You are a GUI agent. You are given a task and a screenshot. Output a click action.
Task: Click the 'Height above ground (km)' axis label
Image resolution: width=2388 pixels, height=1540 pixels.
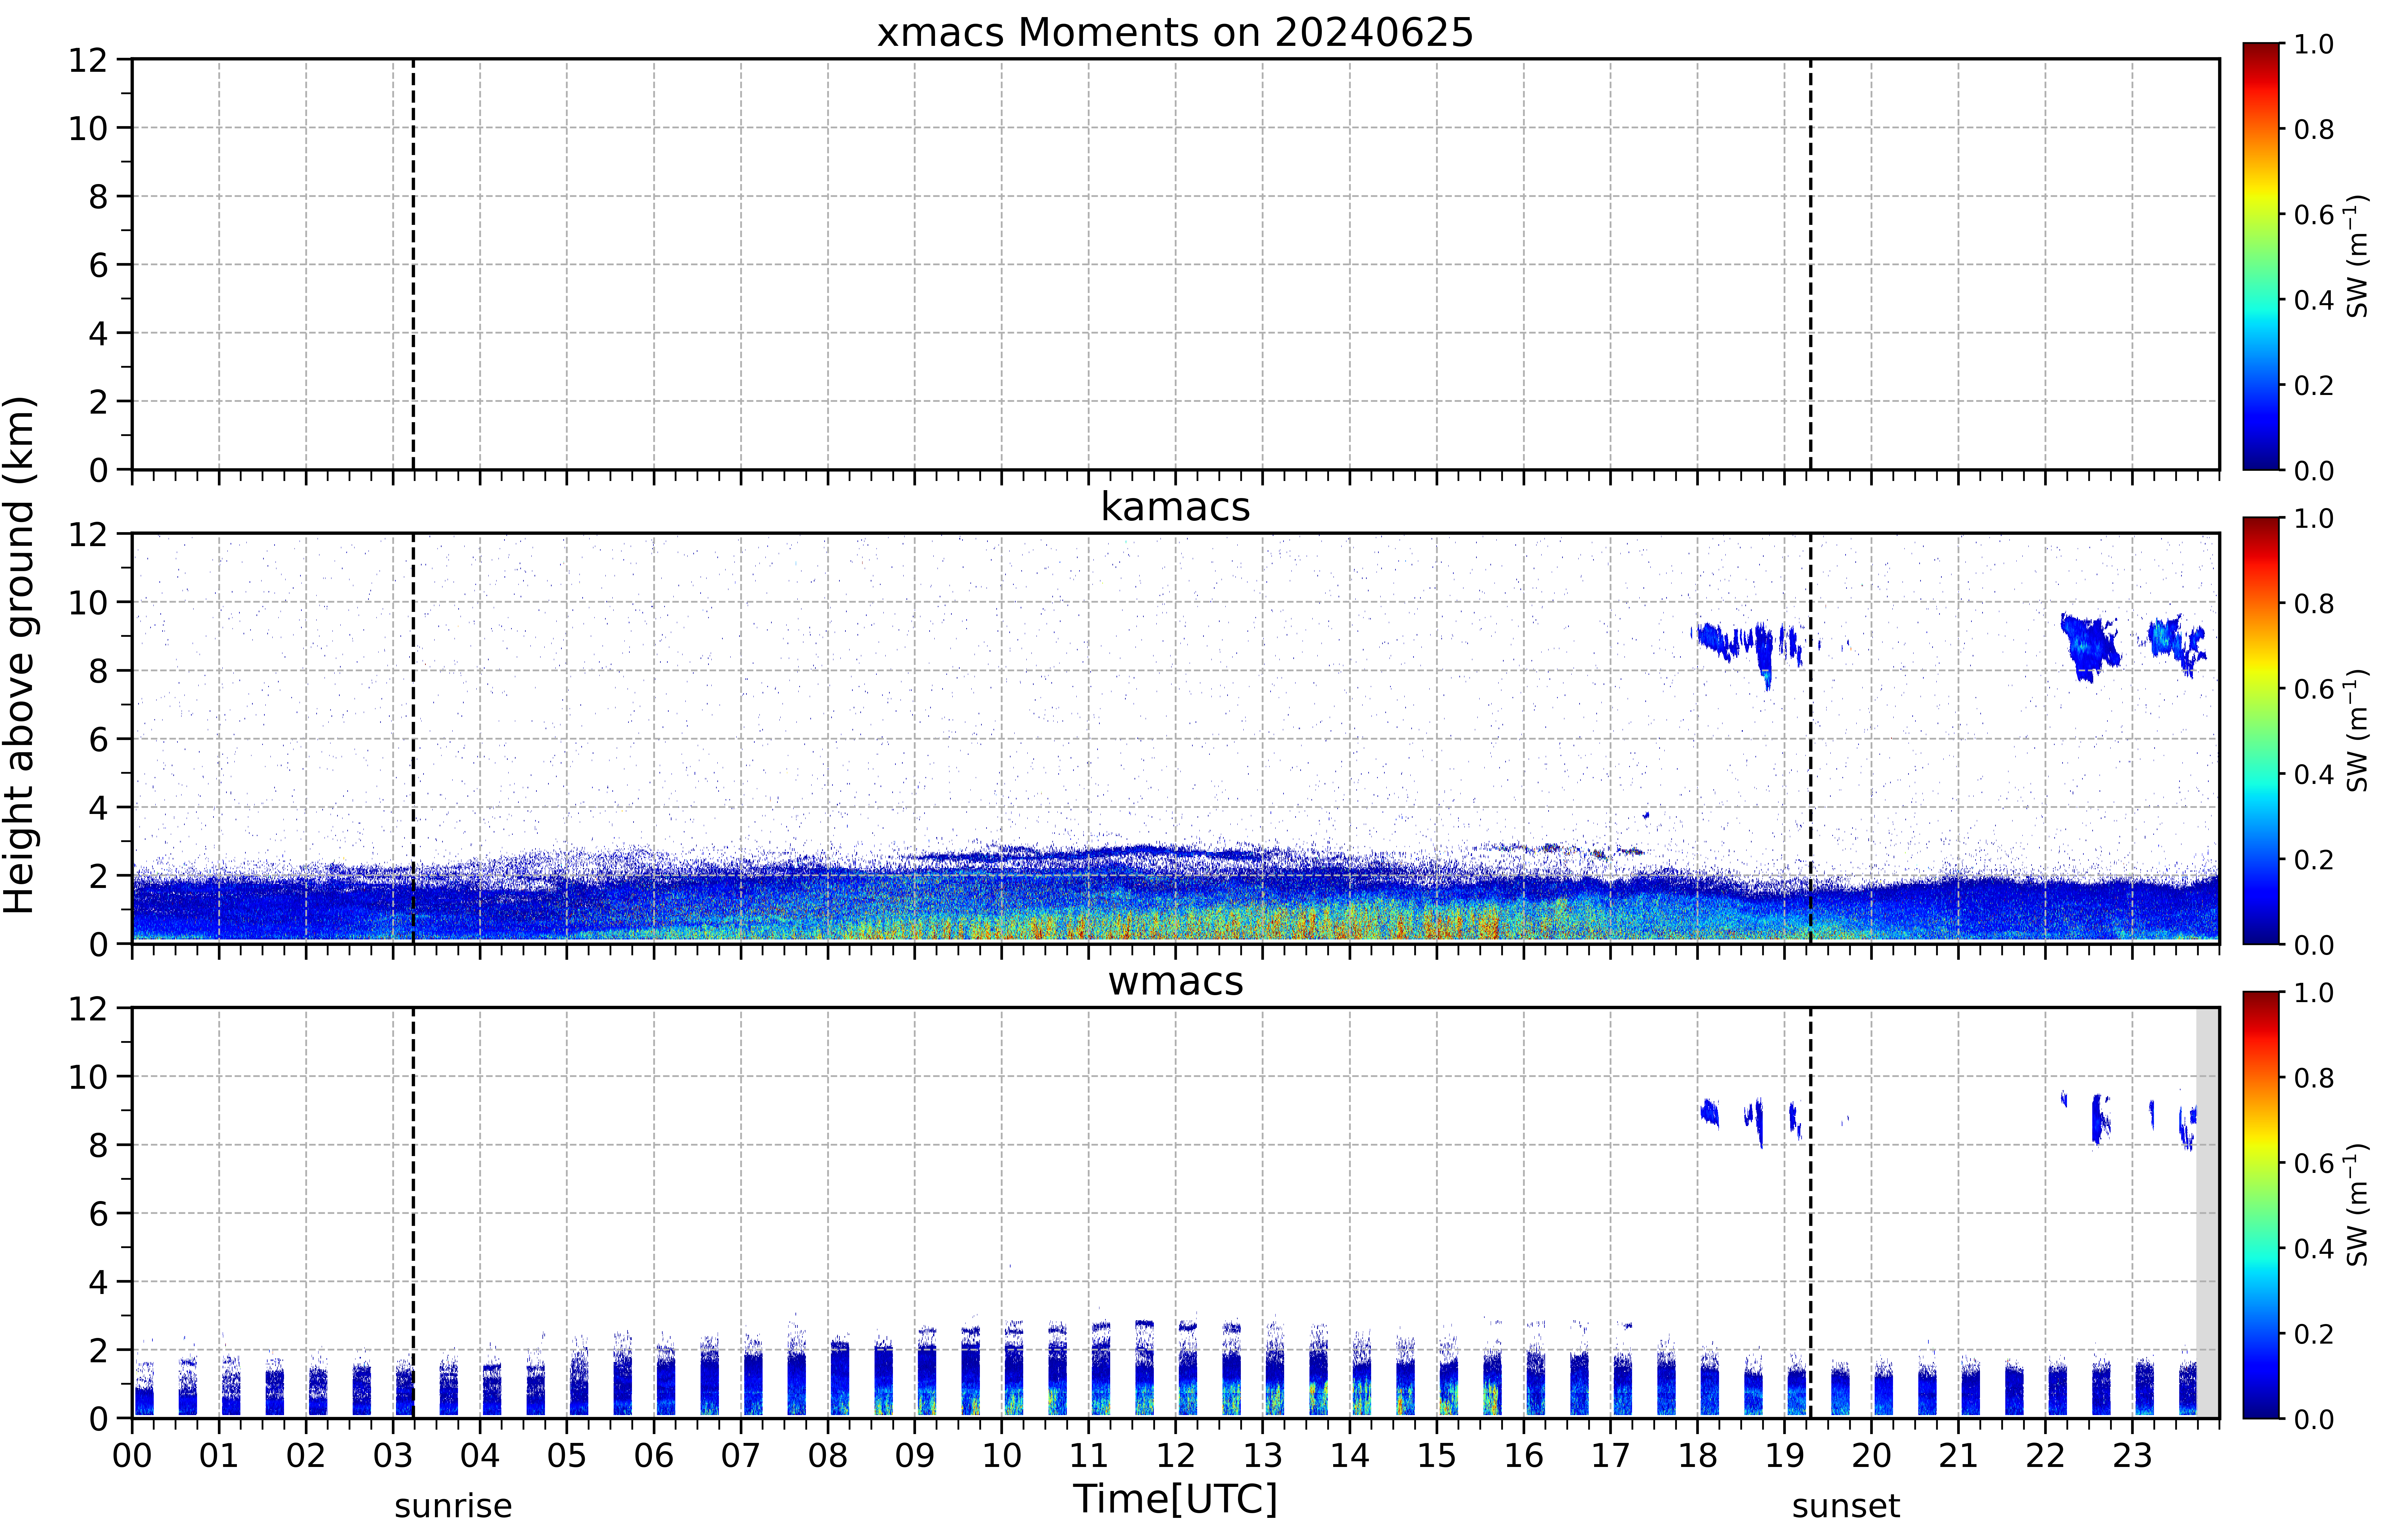pos(20,655)
